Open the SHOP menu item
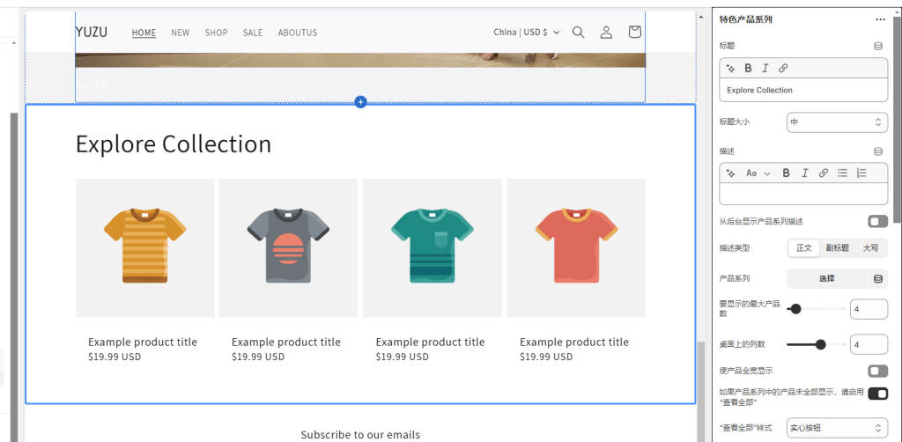Screen dimensions: 902x442 tap(216, 33)
